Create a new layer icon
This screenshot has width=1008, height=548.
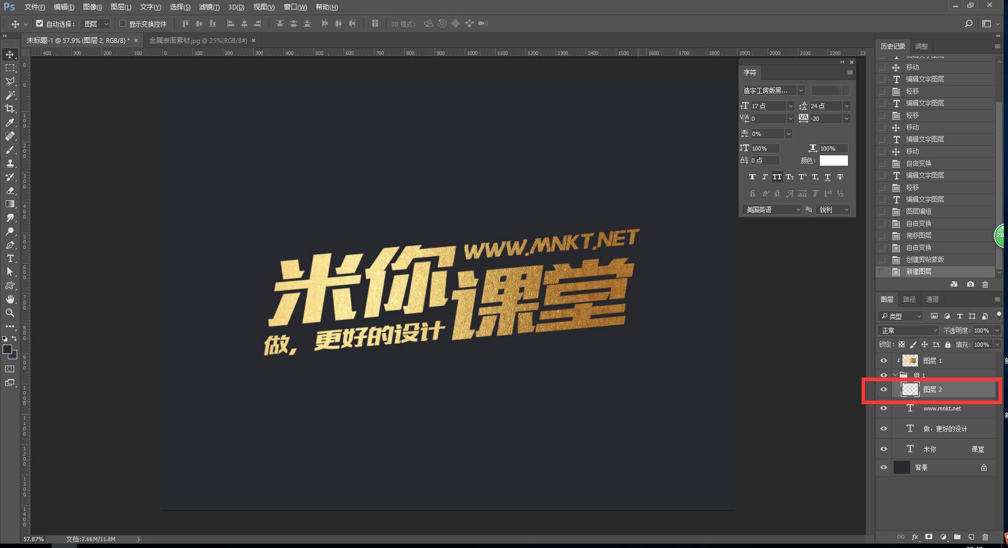pyautogui.click(x=971, y=537)
